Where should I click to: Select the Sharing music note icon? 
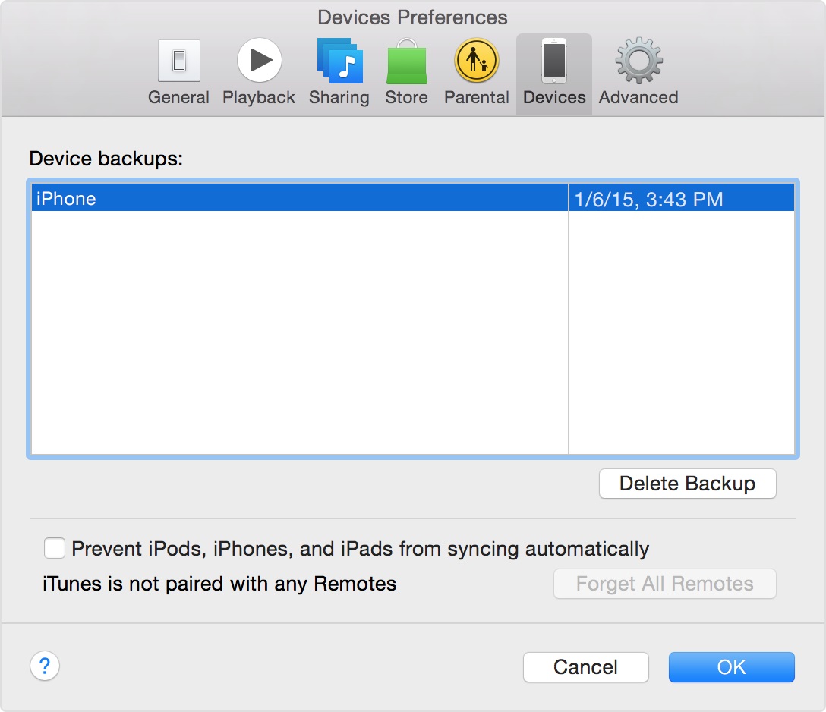tap(339, 61)
